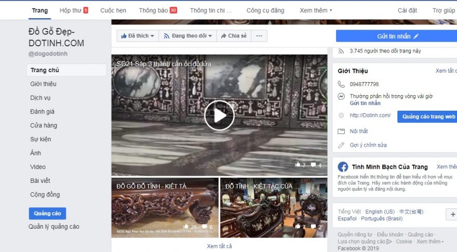The height and width of the screenshot is (252, 457).
Task: Click follower feed icon beside 3.745 người
Action: point(341,51)
